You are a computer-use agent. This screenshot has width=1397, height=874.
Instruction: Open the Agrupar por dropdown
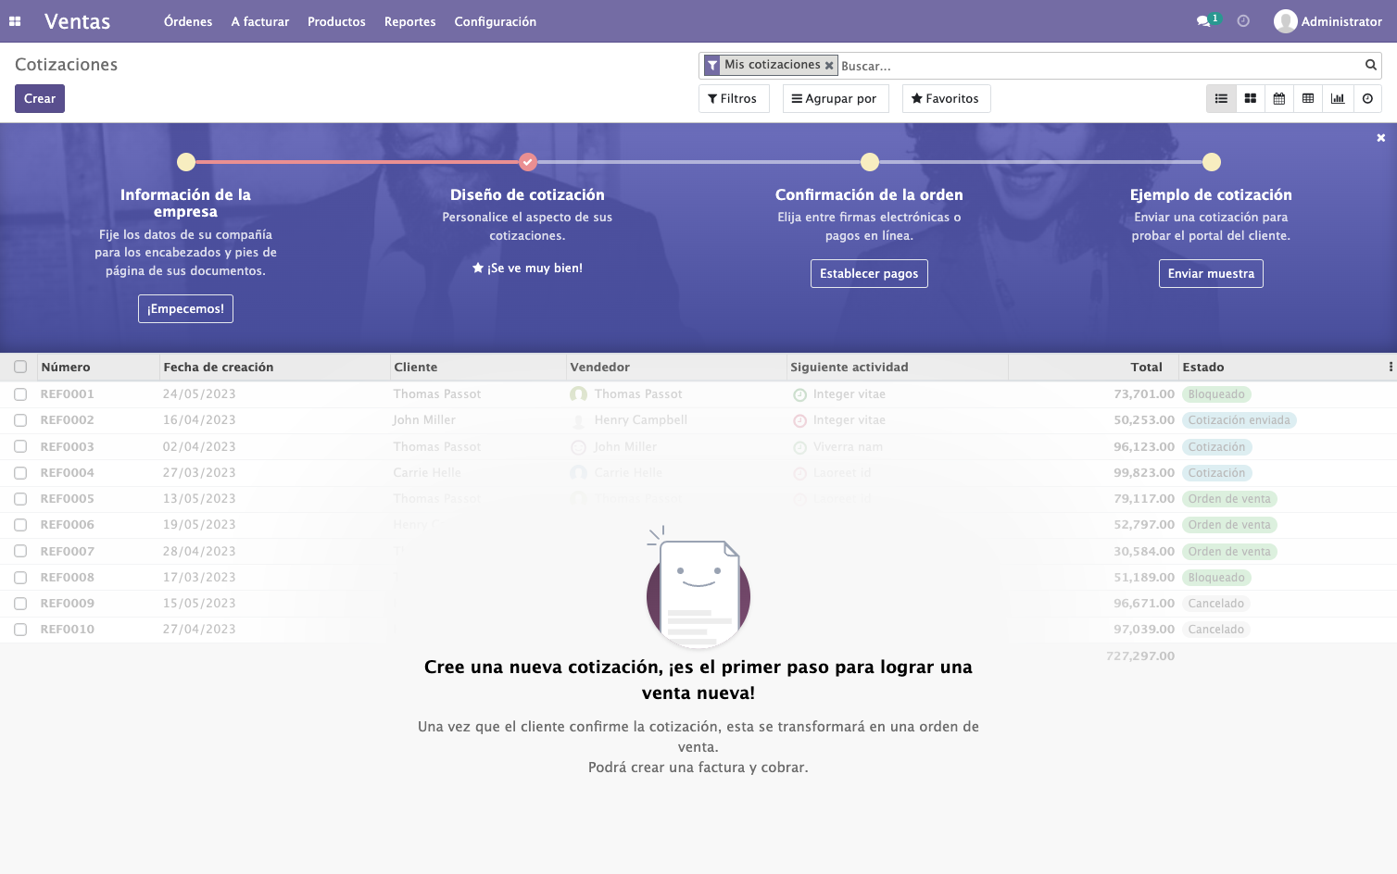[835, 99]
